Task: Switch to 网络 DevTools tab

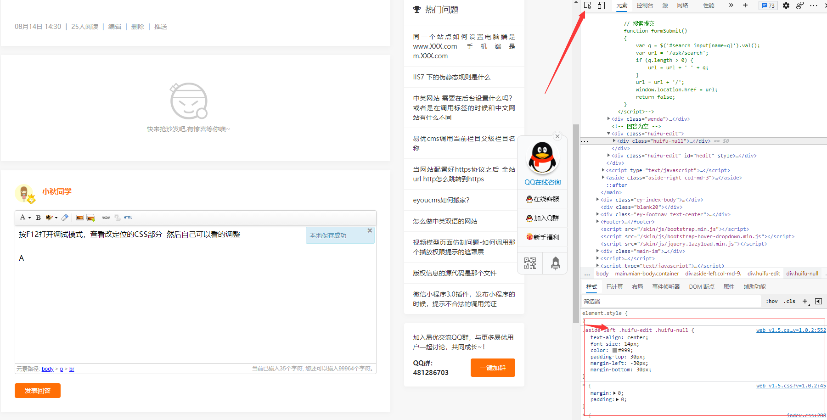Action: coord(682,6)
